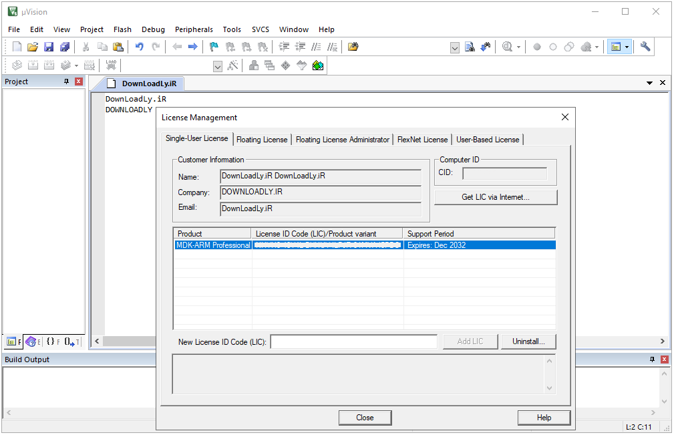This screenshot has height=435, width=674.
Task: Click the Product column header
Action: pyautogui.click(x=212, y=233)
